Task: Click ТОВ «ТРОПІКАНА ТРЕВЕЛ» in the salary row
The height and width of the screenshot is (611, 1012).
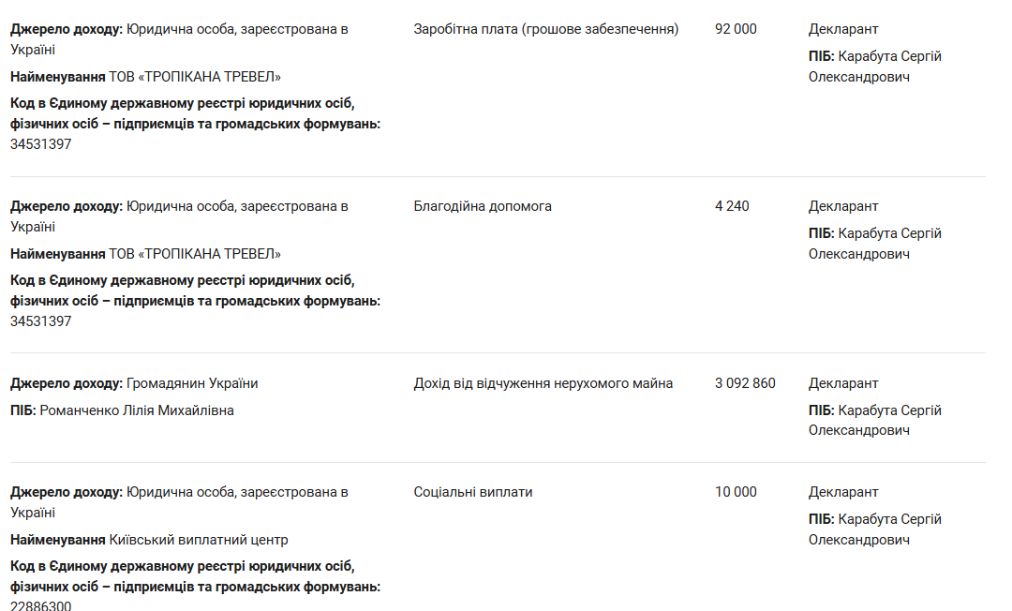Action: pos(195,77)
